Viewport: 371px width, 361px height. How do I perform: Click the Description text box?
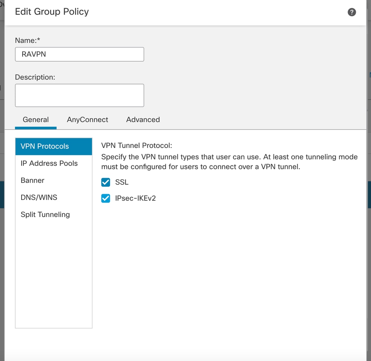[x=79, y=95]
